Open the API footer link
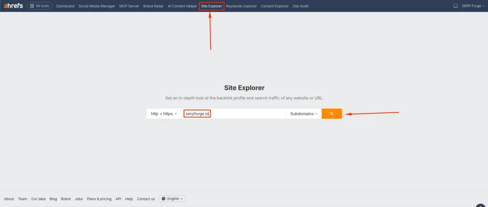The image size is (488, 207). [118, 199]
